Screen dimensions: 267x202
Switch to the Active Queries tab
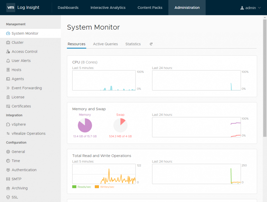[x=105, y=44]
